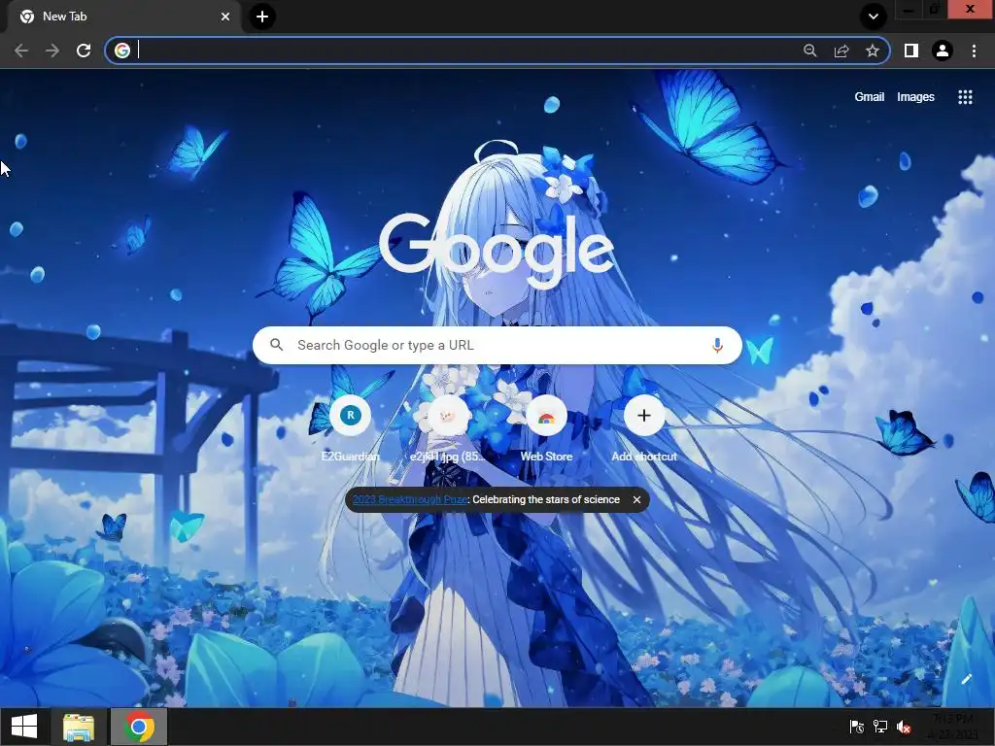995x746 pixels.
Task: Customize this page with the pencil icon
Action: point(966,679)
